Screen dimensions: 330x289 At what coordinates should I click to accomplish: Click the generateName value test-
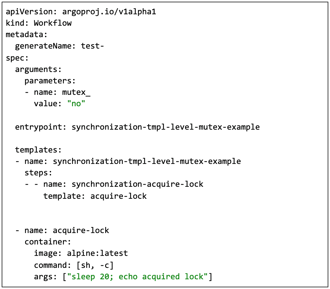[92, 46]
